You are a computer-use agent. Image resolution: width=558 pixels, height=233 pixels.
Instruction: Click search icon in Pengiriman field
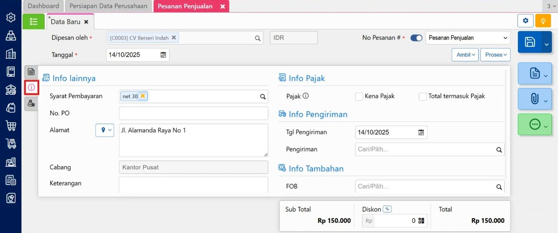[x=499, y=150]
